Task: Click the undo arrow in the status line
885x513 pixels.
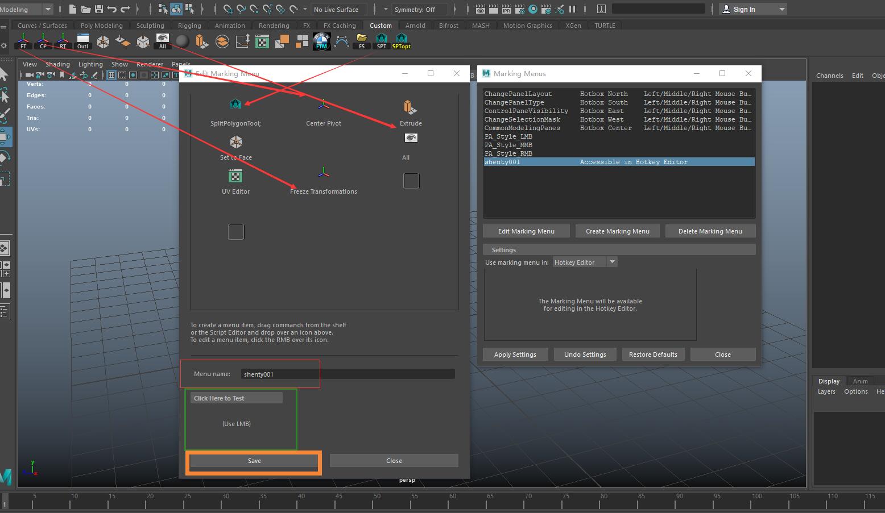Action: (112, 9)
